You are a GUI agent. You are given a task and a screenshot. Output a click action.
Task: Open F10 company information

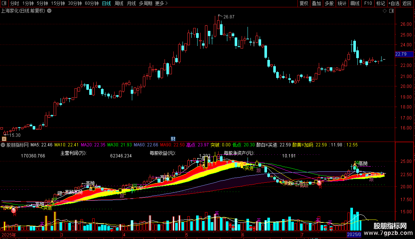(x=368, y=3)
